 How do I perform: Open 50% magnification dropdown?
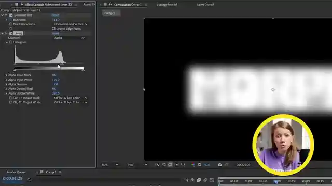click(110, 165)
